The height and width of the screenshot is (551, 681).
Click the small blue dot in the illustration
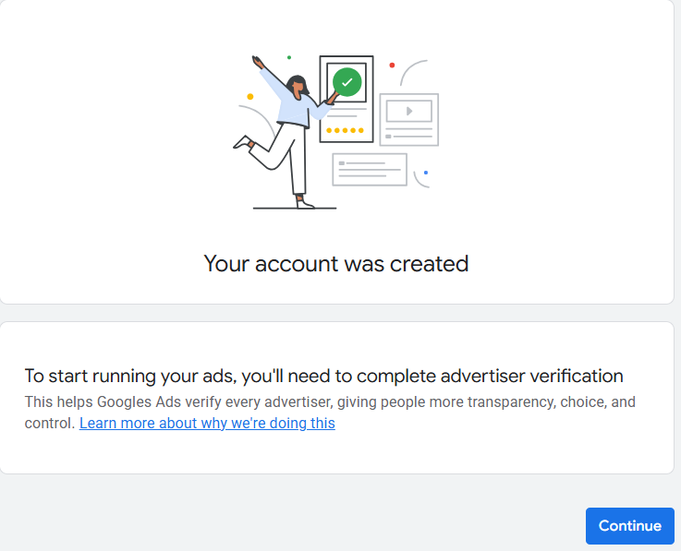425,173
